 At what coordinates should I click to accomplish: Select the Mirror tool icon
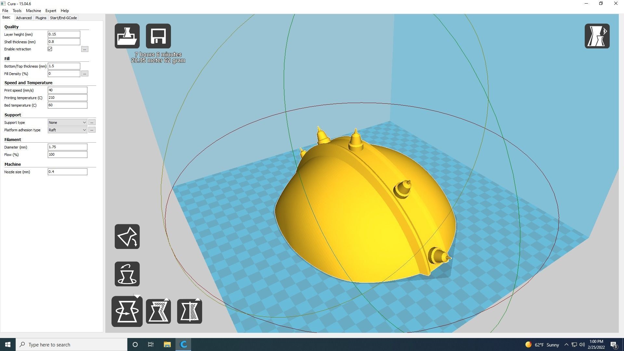(x=189, y=311)
